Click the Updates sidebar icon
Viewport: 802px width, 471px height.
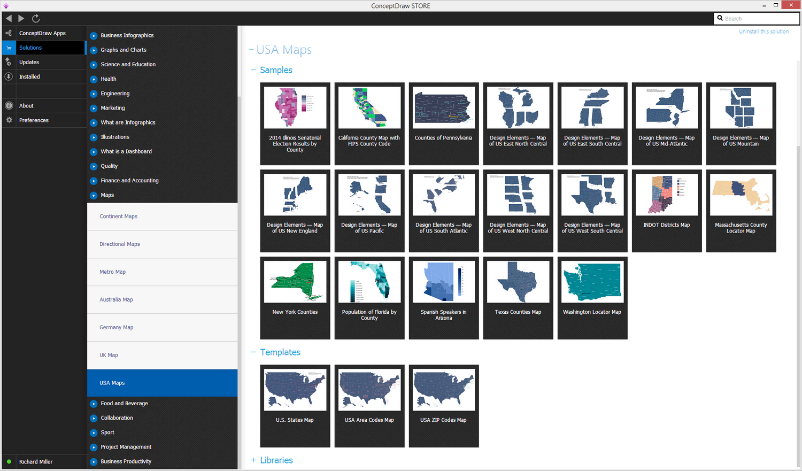(9, 62)
